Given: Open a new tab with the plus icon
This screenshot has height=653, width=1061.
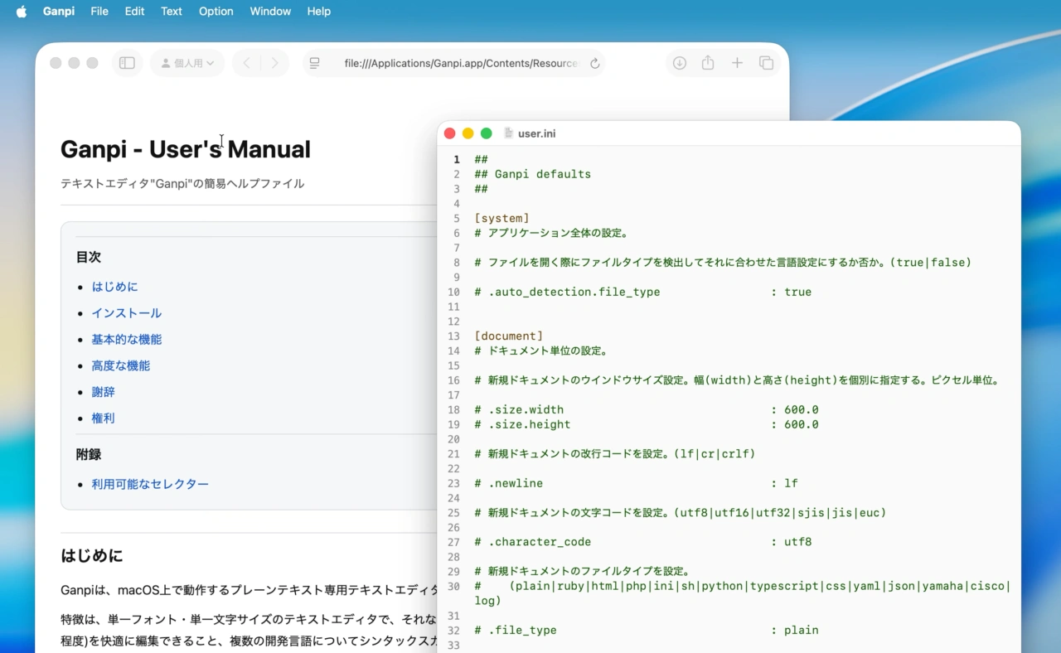Looking at the screenshot, I should tap(737, 63).
